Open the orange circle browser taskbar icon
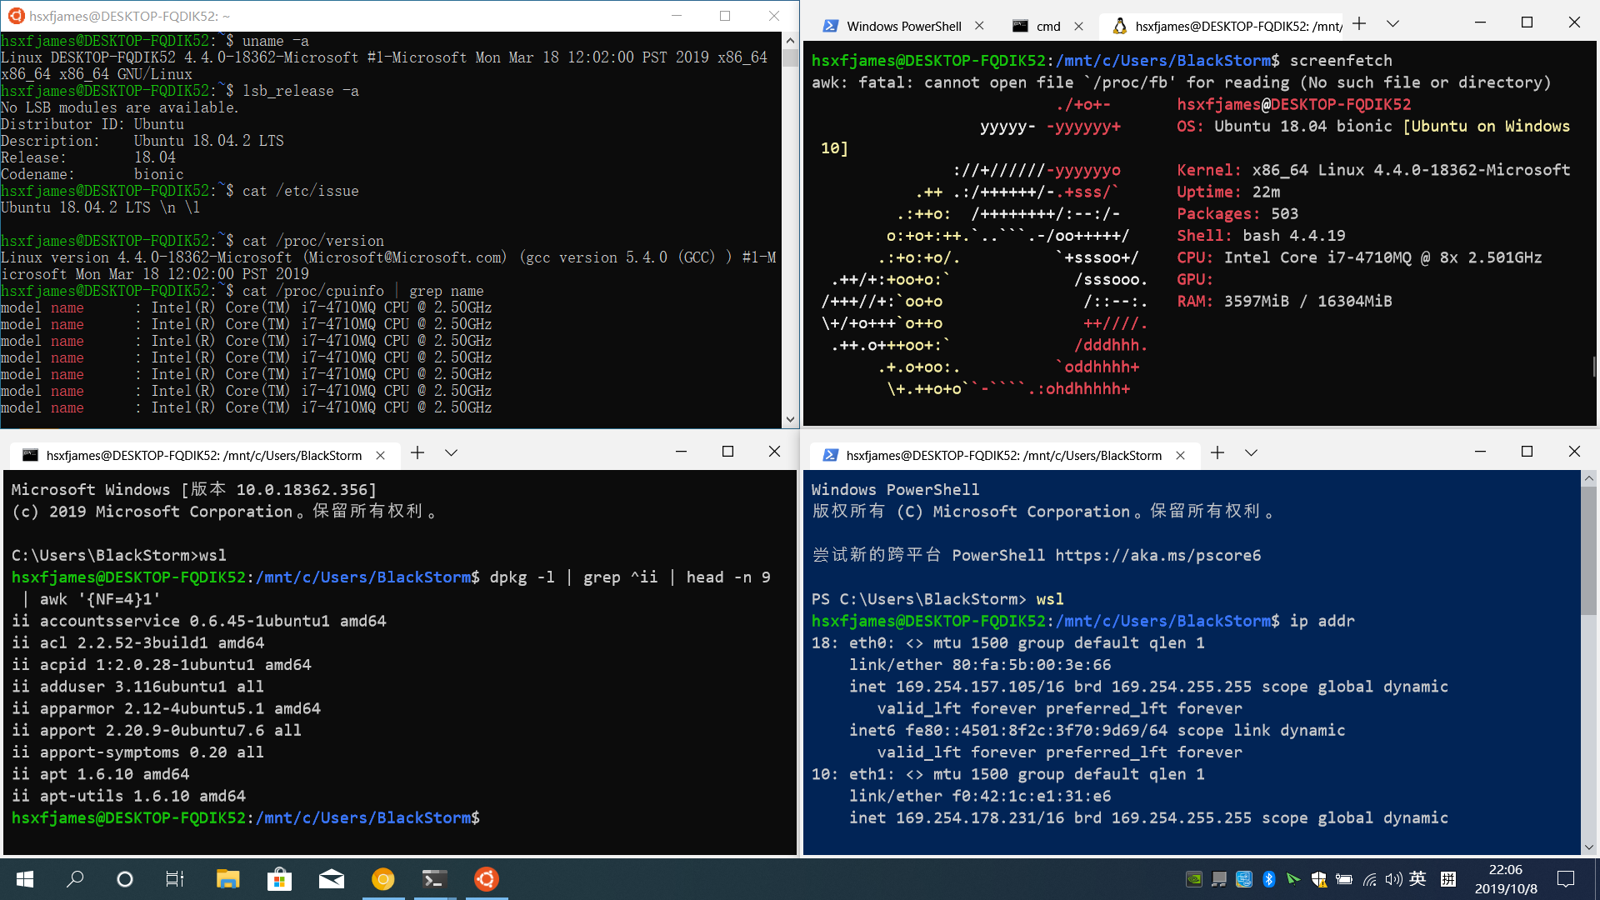The height and width of the screenshot is (900, 1600). point(383,879)
